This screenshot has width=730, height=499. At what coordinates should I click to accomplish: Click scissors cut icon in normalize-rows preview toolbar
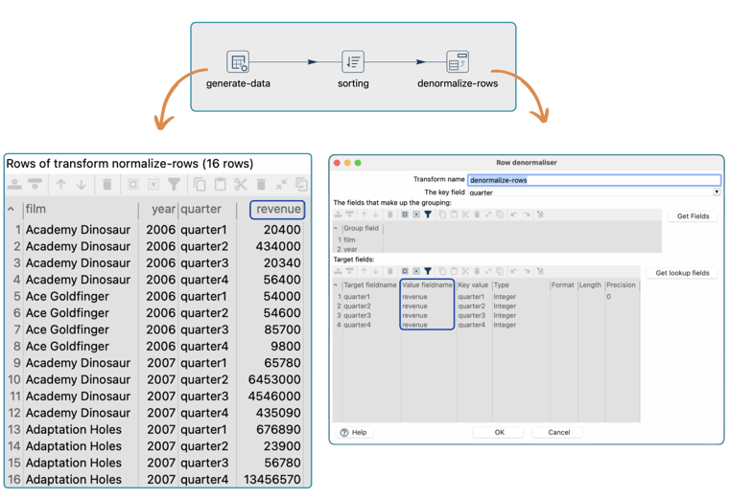[x=240, y=184]
